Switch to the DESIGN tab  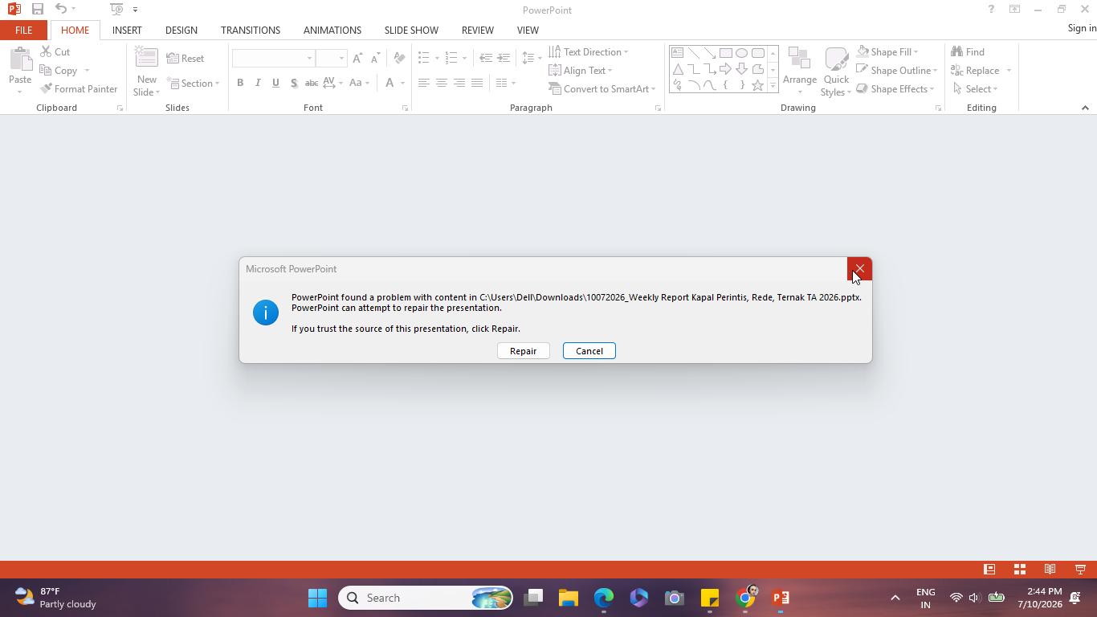coord(181,30)
